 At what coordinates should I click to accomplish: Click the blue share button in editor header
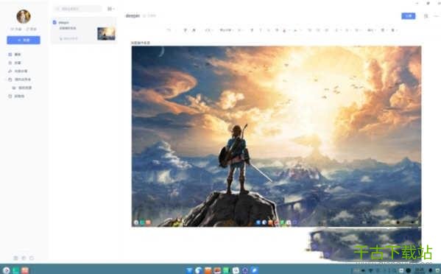(409, 16)
